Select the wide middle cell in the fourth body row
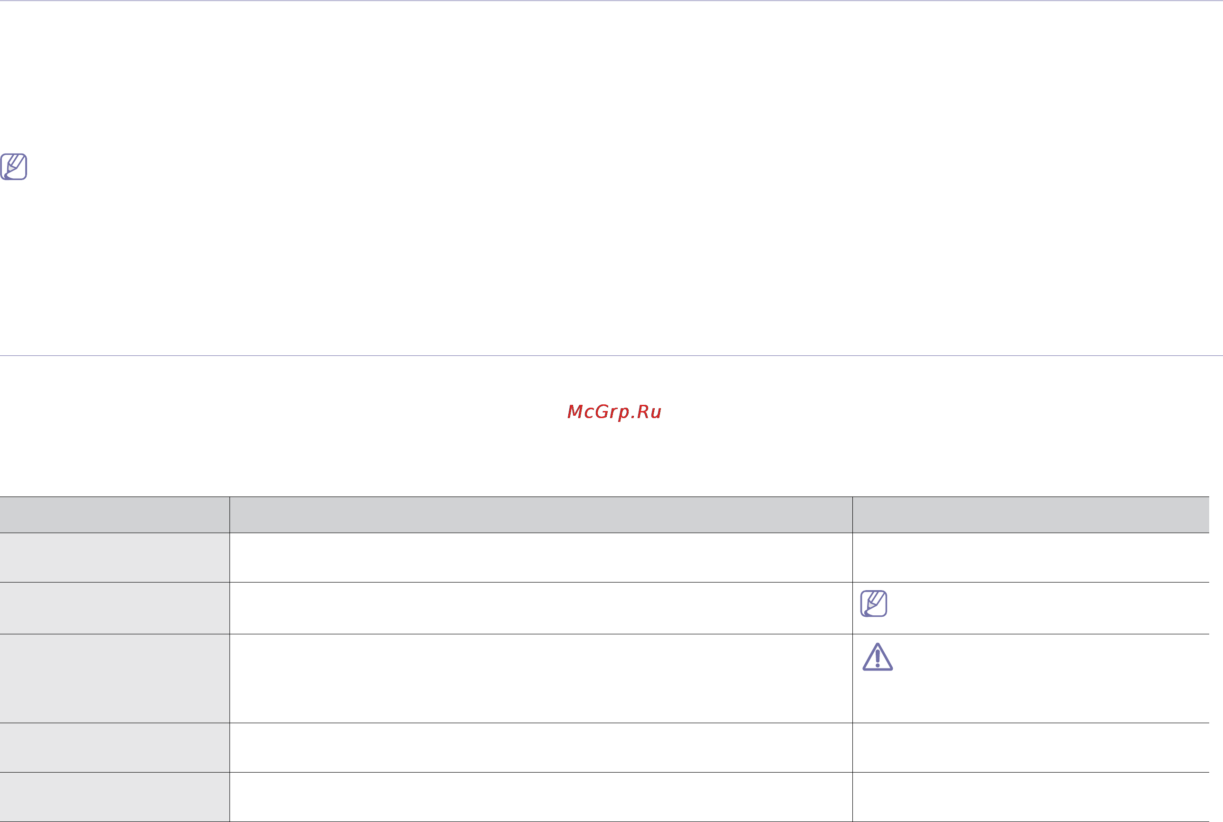The image size is (1223, 822). tap(541, 747)
